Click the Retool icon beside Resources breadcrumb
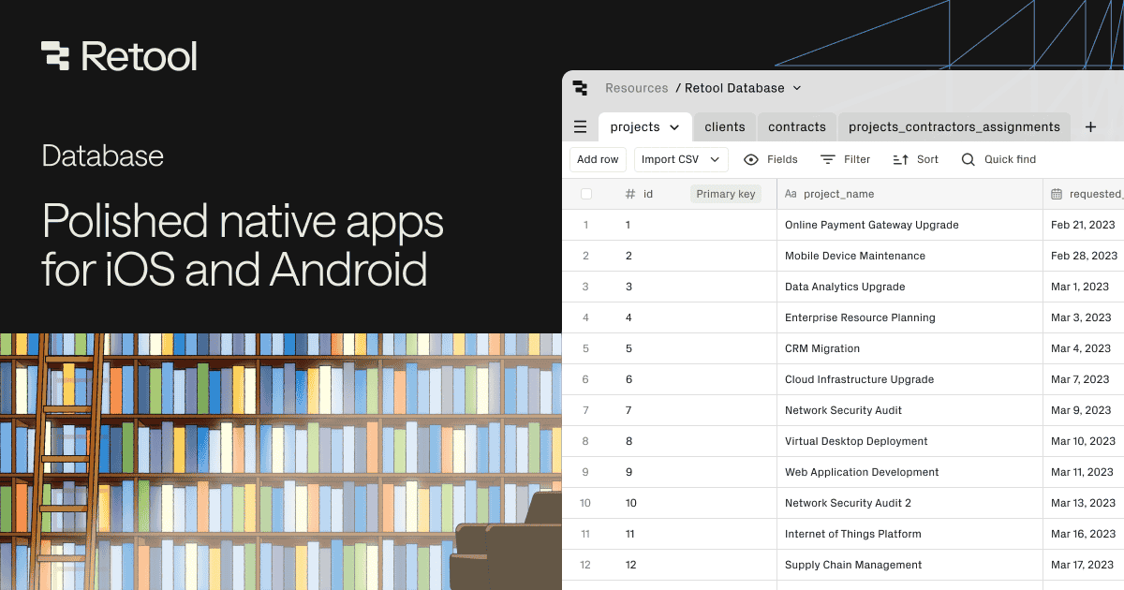This screenshot has width=1124, height=590. point(581,88)
